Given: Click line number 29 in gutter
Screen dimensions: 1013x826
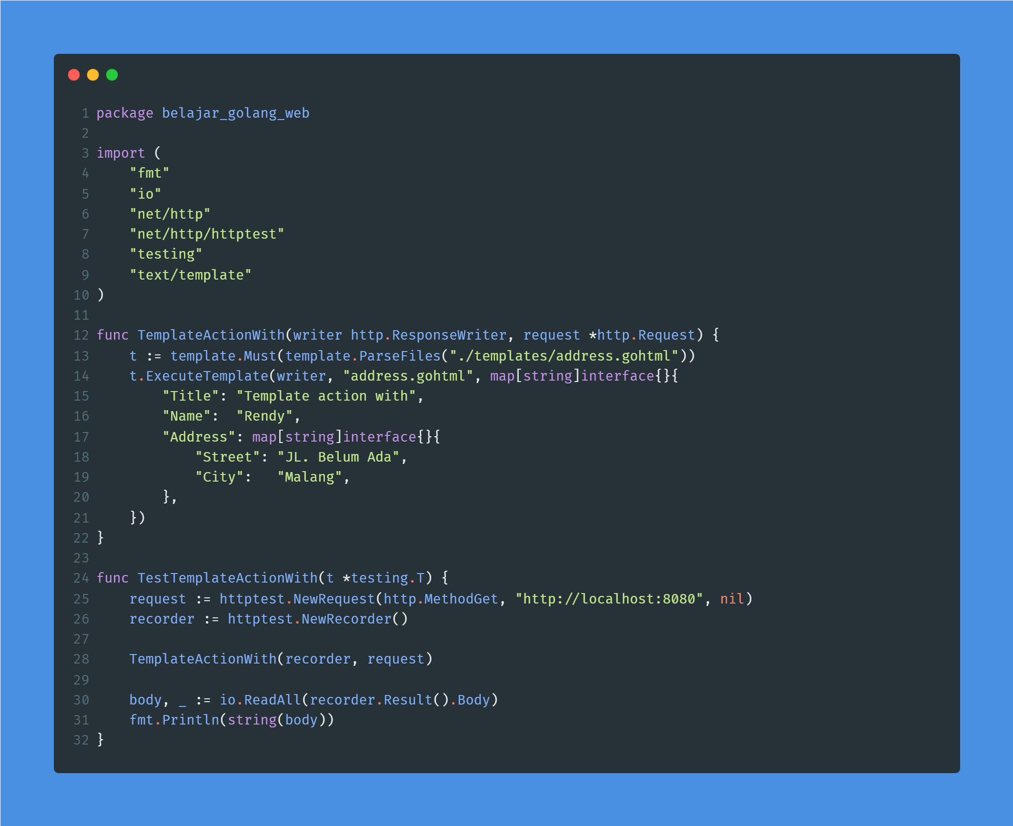Looking at the screenshot, I should tap(81, 680).
